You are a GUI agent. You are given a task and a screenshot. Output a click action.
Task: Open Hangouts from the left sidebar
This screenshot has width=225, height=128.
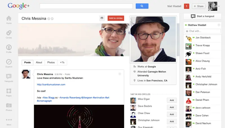tap(9, 78)
